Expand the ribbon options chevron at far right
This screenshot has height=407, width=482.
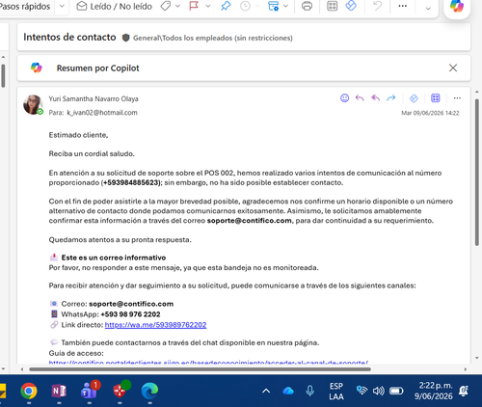click(x=428, y=9)
